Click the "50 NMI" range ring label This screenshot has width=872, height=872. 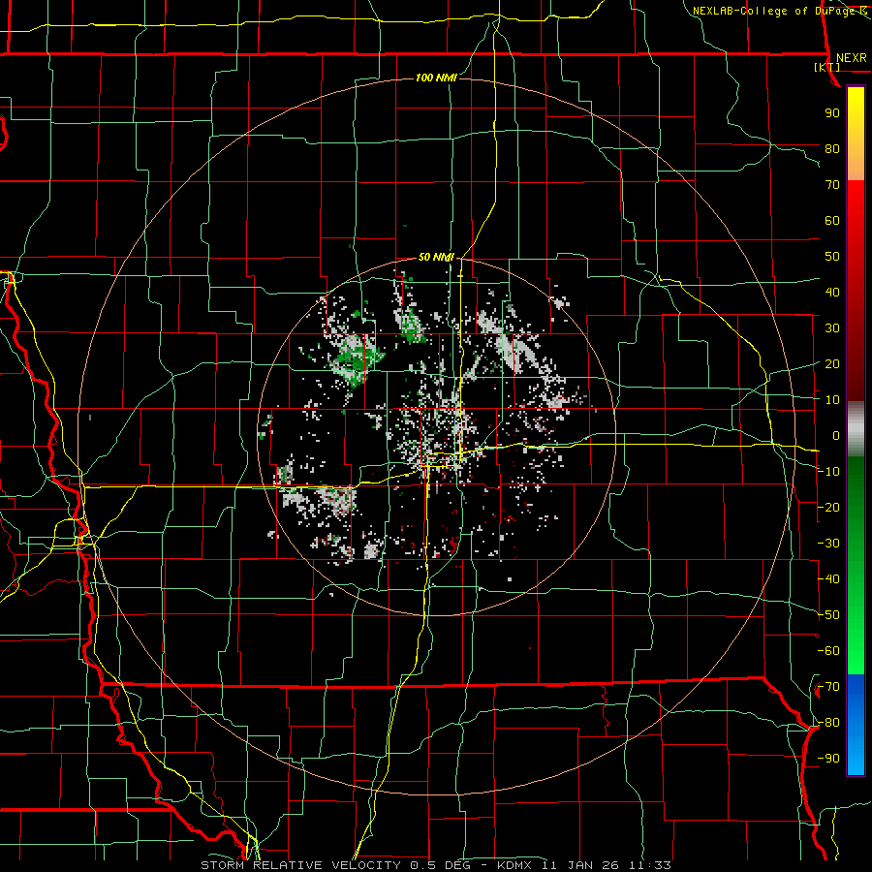tap(436, 257)
